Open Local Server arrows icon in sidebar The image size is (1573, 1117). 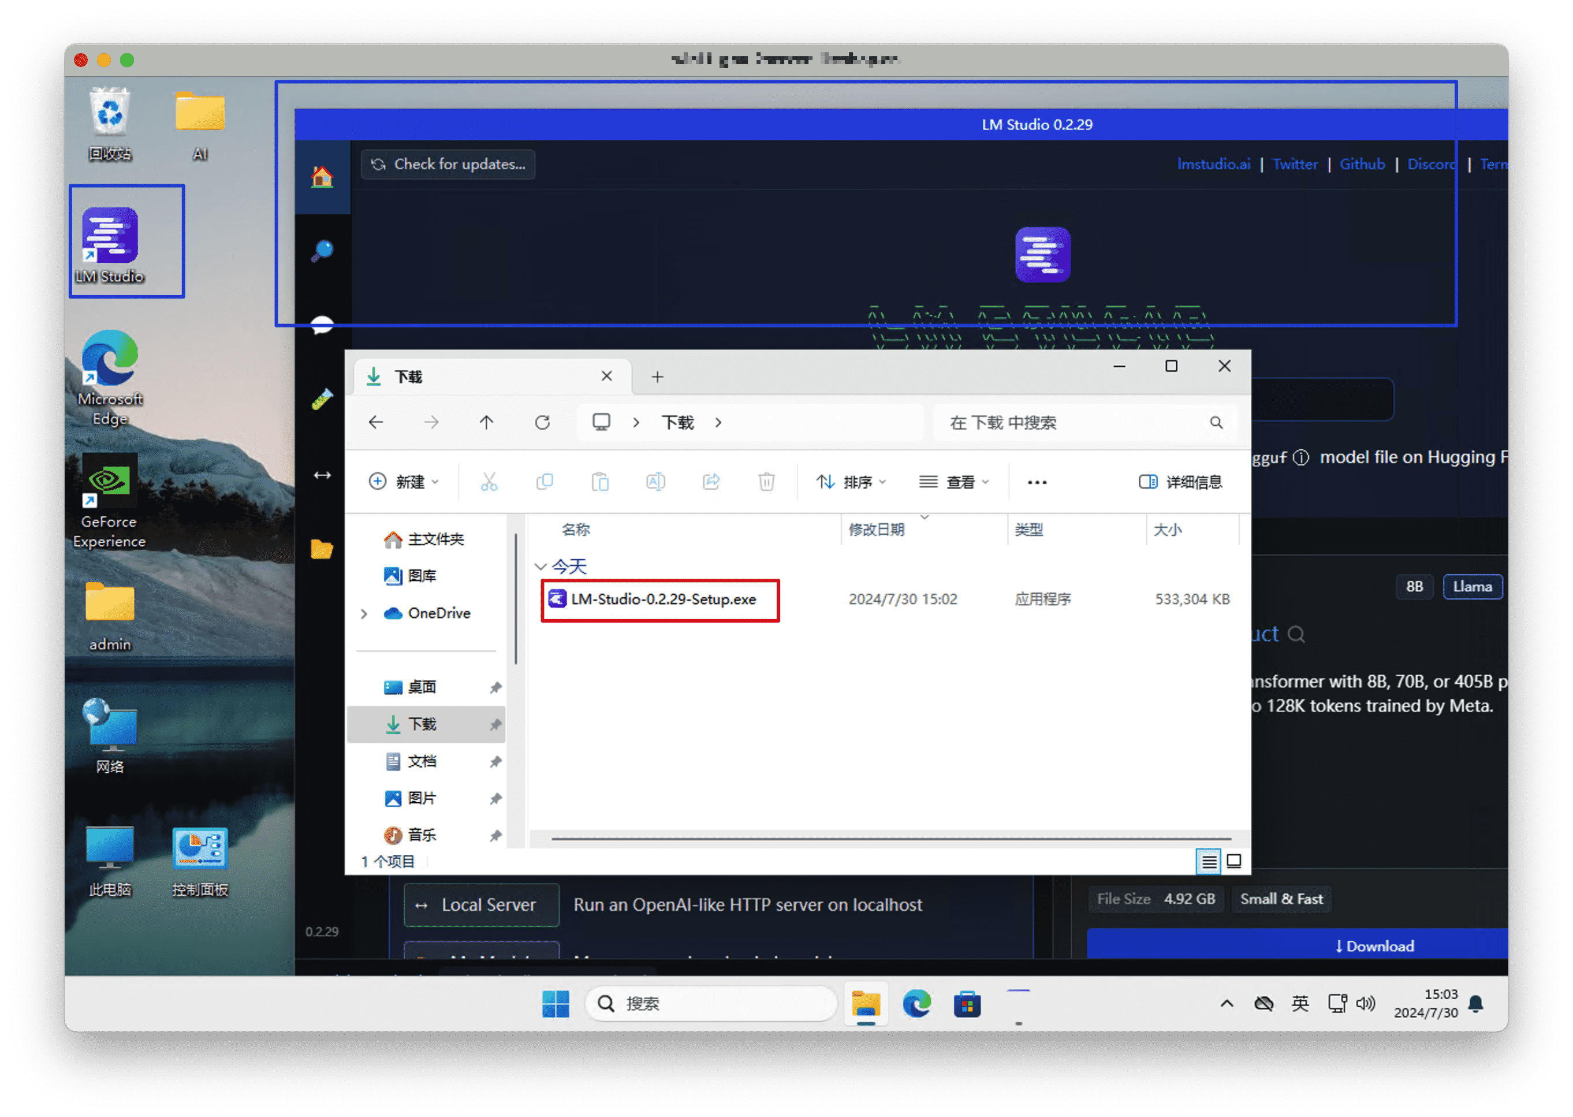(322, 475)
